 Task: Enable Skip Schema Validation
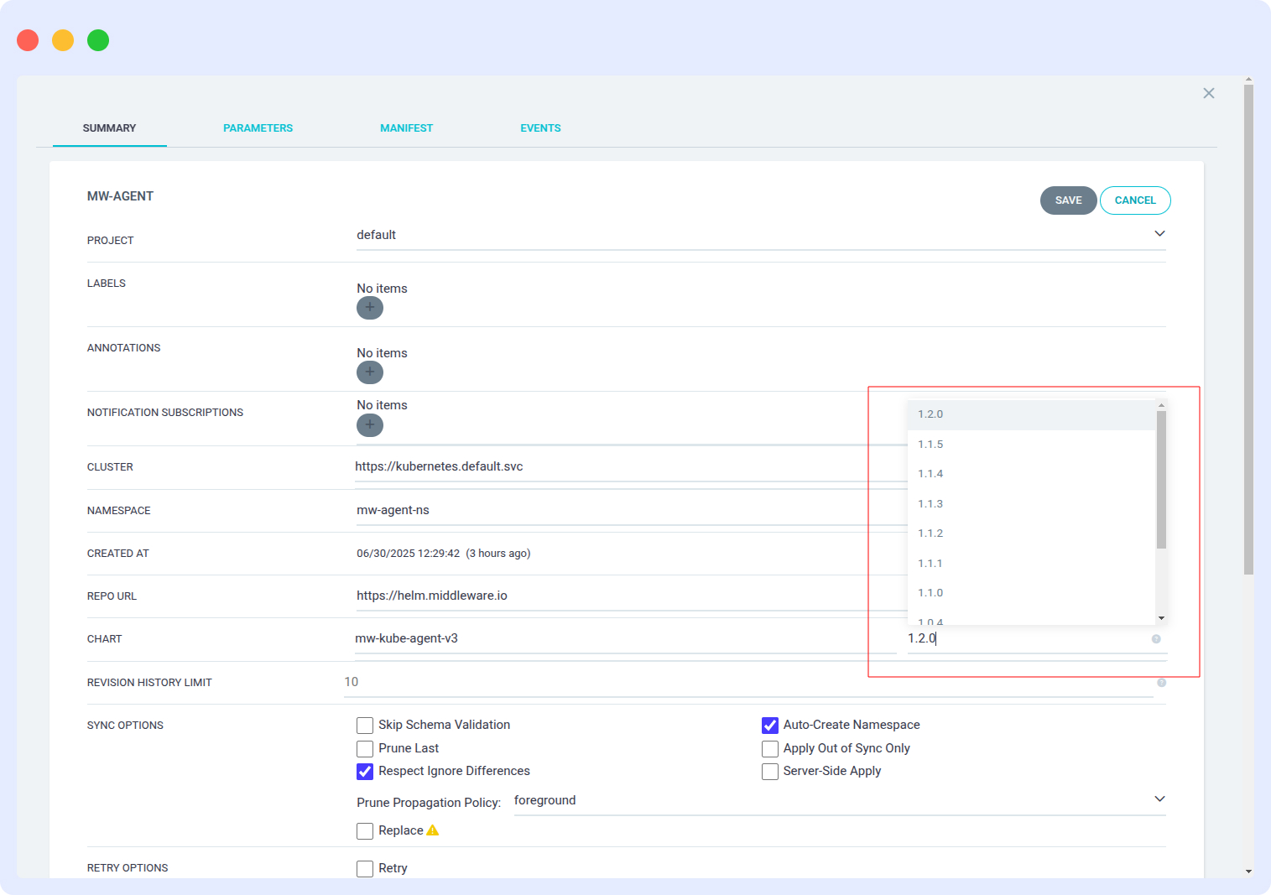[x=364, y=725]
